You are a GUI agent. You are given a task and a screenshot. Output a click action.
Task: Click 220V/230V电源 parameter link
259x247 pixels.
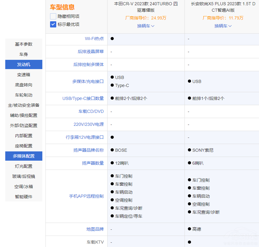tap(89, 124)
